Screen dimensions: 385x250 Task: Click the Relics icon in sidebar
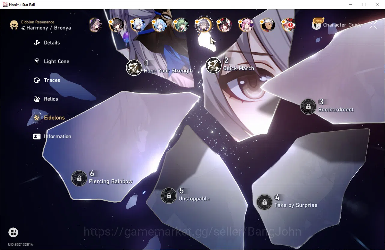coord(37,99)
